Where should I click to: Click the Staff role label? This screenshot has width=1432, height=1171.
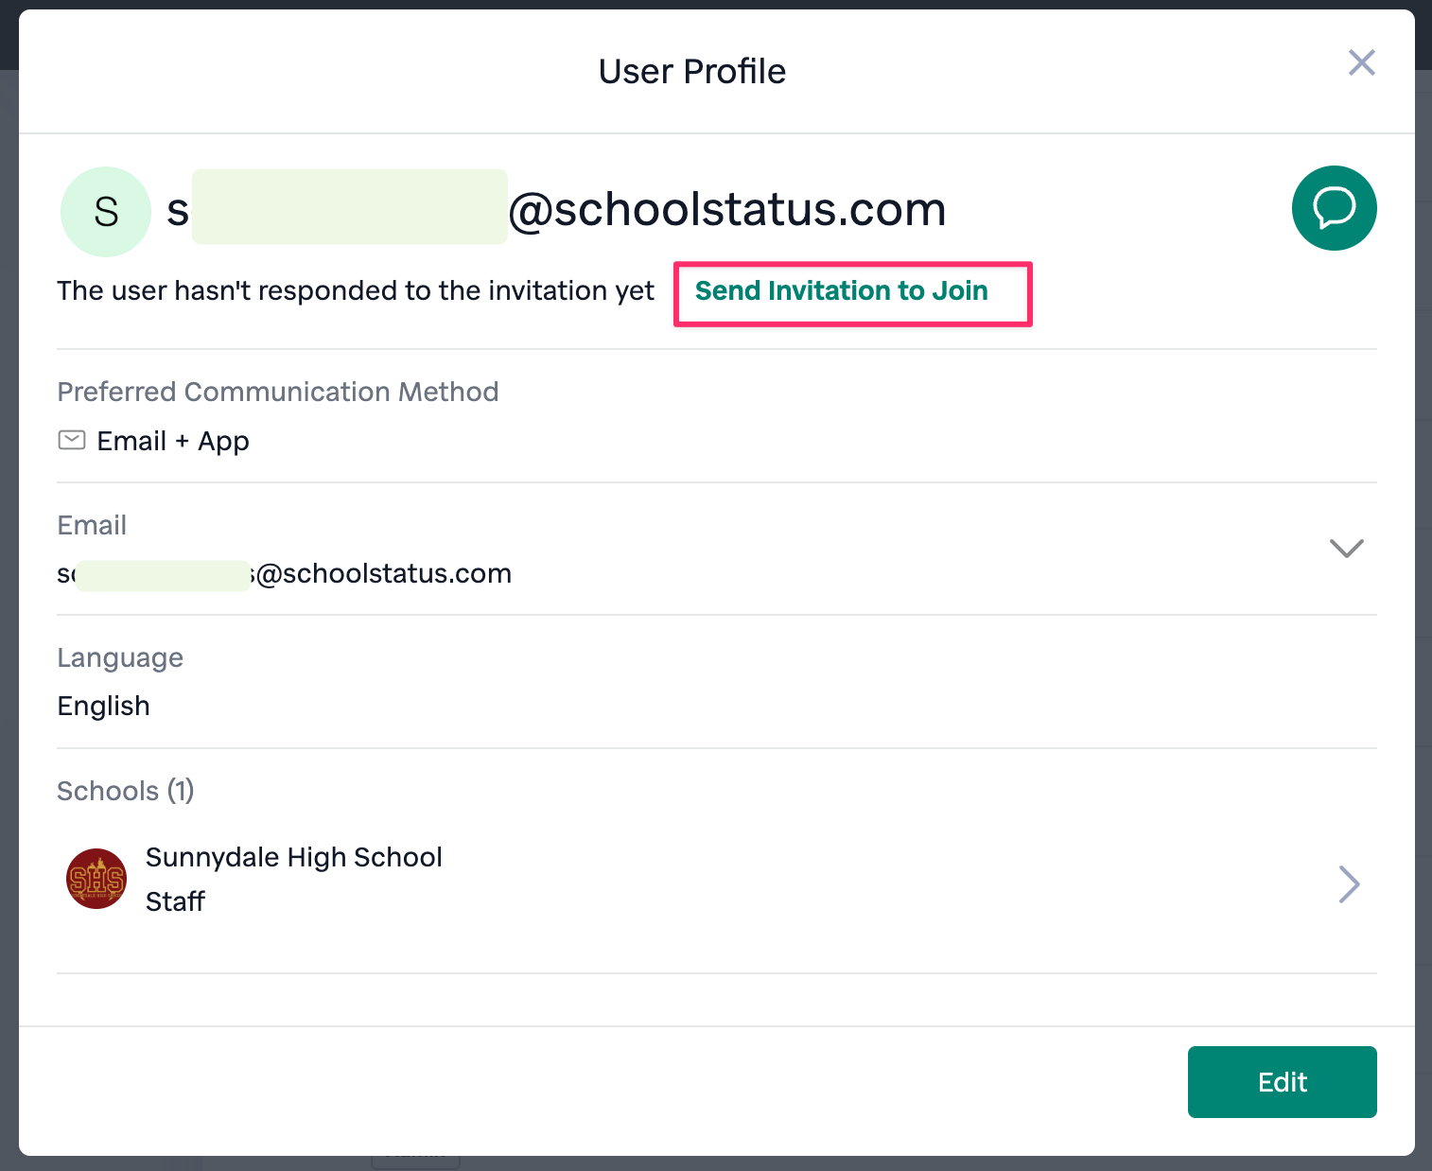175,901
